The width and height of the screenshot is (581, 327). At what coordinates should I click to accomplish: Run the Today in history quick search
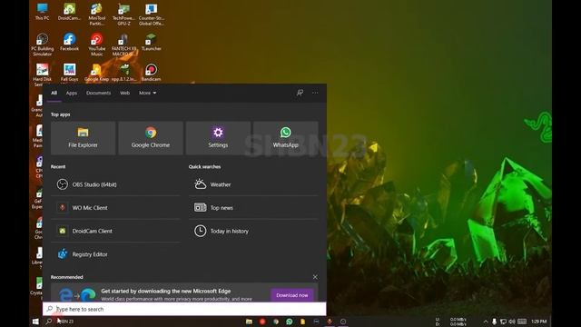tap(253, 231)
